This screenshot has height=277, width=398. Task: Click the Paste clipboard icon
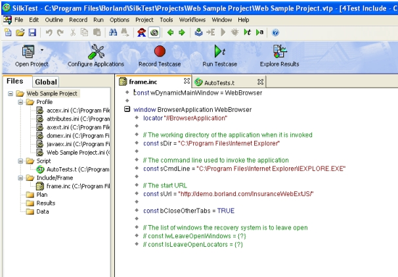(x=97, y=32)
